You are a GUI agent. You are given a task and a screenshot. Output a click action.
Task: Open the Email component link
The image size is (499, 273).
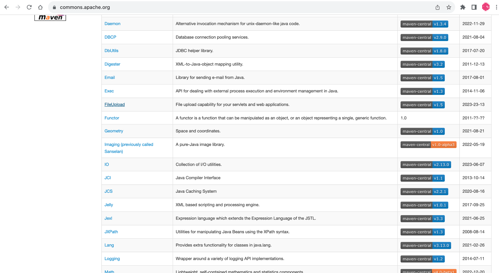109,78
